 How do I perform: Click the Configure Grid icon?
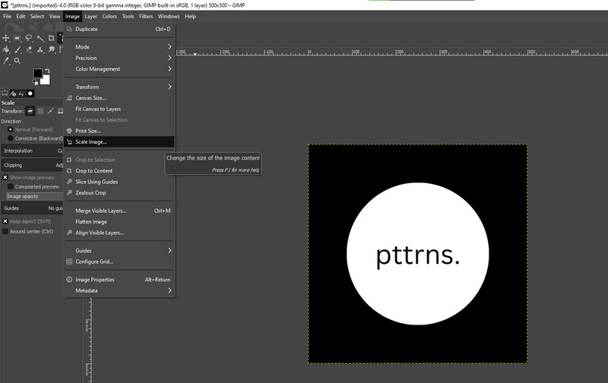click(69, 261)
